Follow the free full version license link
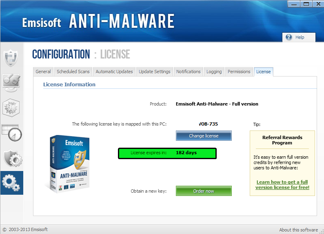The height and width of the screenshot is (234, 324). pos(282,185)
